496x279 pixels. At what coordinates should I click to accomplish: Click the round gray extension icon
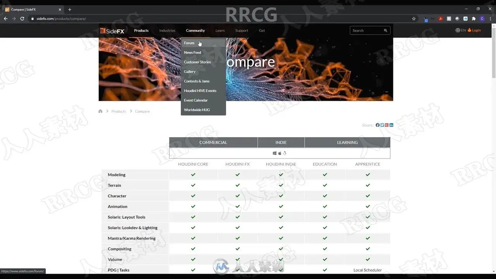tap(457, 19)
